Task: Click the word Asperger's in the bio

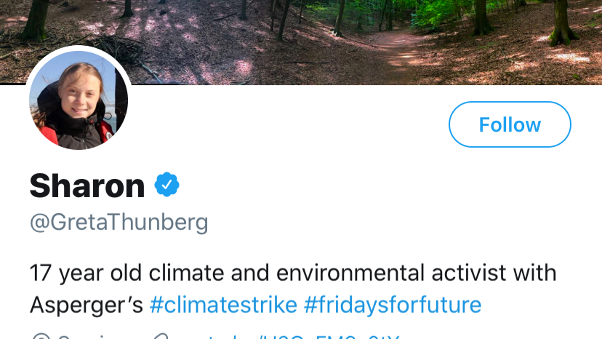Action: click(86, 304)
